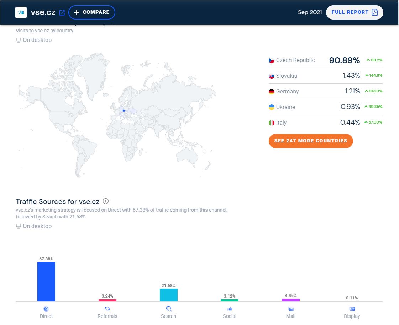The width and height of the screenshot is (399, 325).
Task: Download the Full Report
Action: [x=355, y=12]
